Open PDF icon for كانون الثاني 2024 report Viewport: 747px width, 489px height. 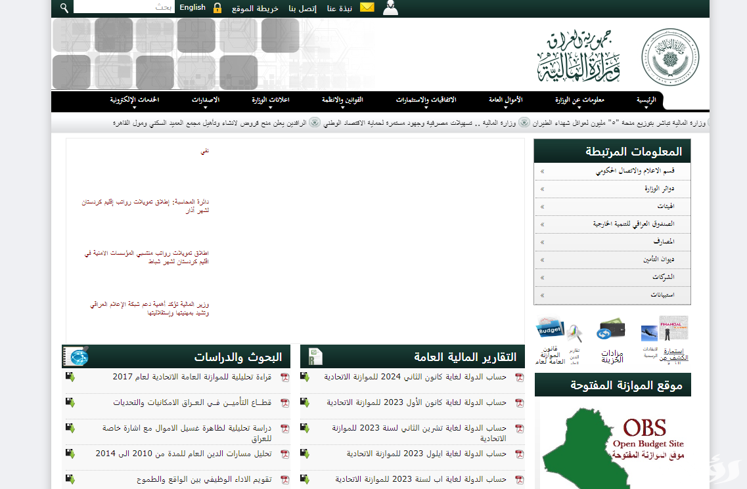click(519, 377)
